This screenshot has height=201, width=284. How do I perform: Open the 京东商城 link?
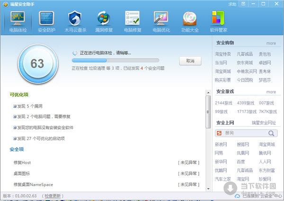[x=245, y=63]
